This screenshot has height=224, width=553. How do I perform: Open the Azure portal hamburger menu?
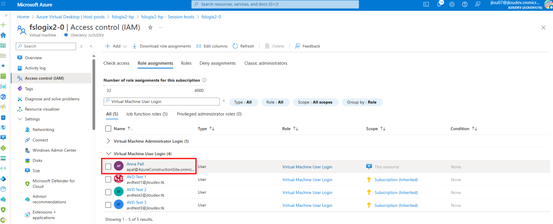tap(4, 4)
